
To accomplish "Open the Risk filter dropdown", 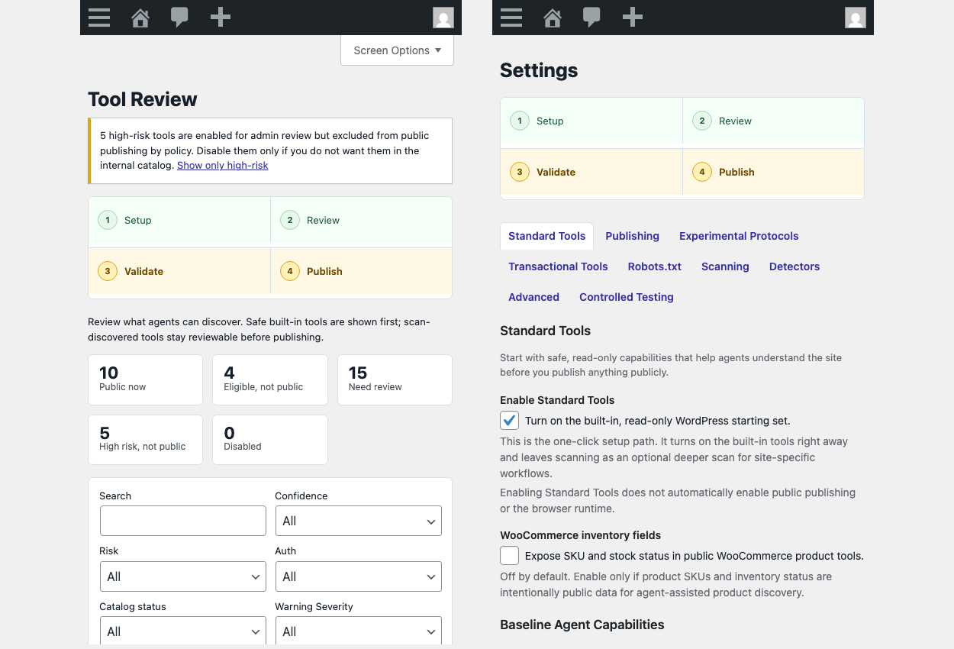I will tap(183, 576).
